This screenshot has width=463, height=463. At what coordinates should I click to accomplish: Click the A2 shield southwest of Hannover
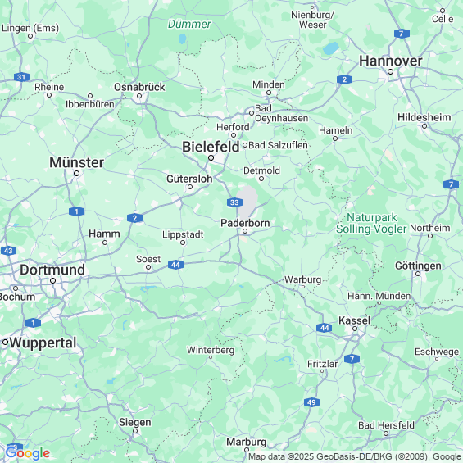pyautogui.click(x=344, y=79)
